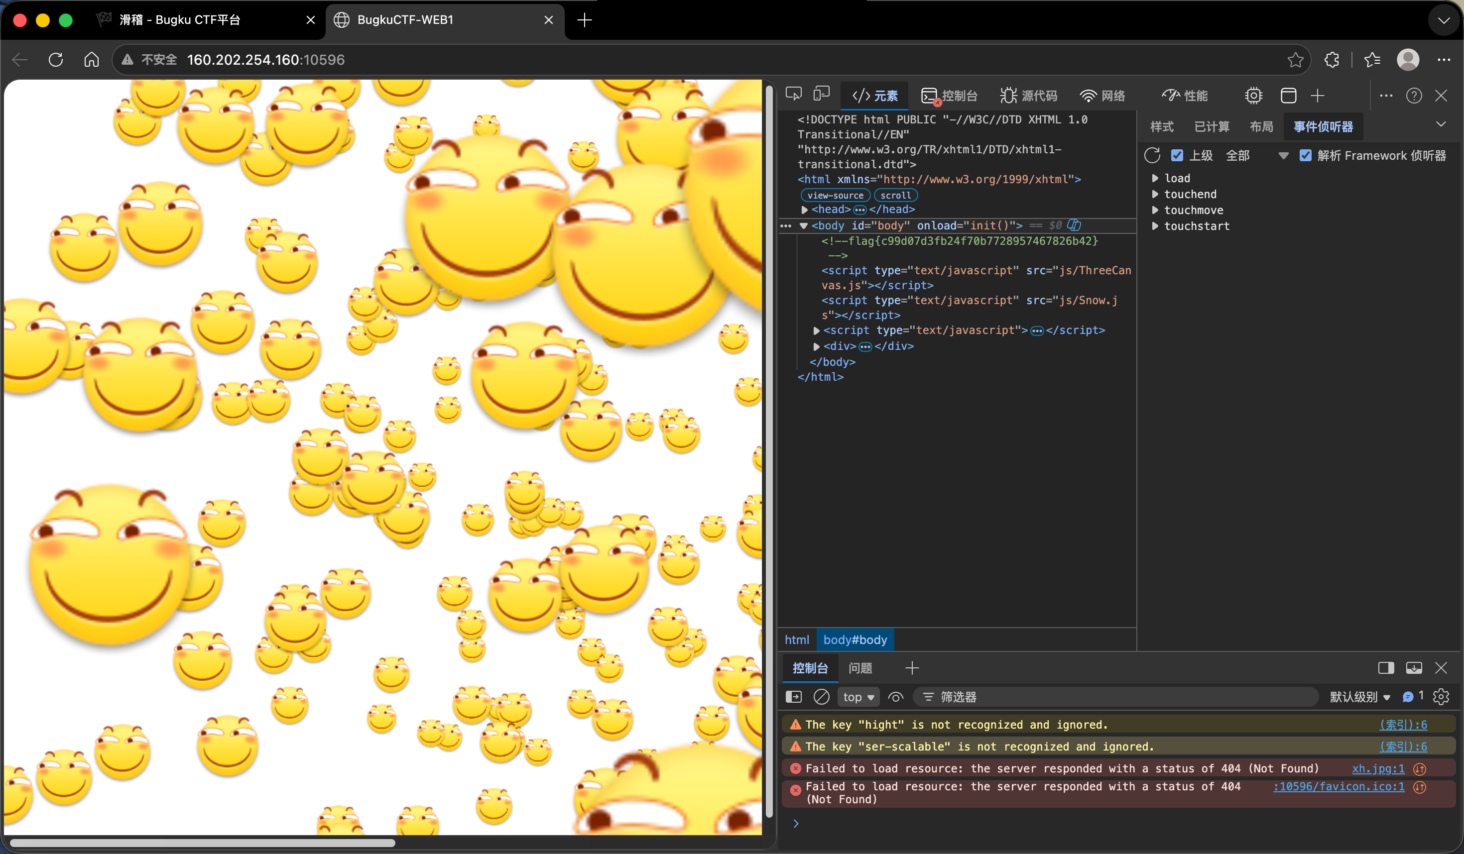
Task: Open the DevTools memory chip icon panel
Action: [x=1254, y=95]
